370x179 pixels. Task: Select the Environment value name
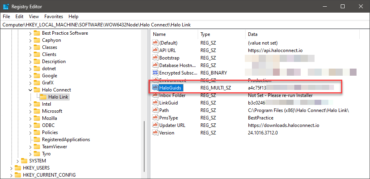(x=172, y=80)
